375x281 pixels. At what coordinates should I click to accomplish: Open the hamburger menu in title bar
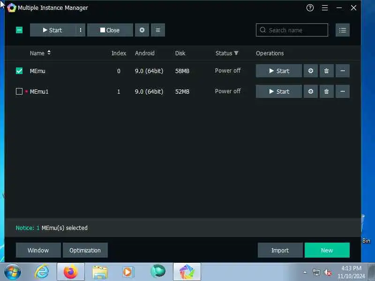tap(324, 8)
